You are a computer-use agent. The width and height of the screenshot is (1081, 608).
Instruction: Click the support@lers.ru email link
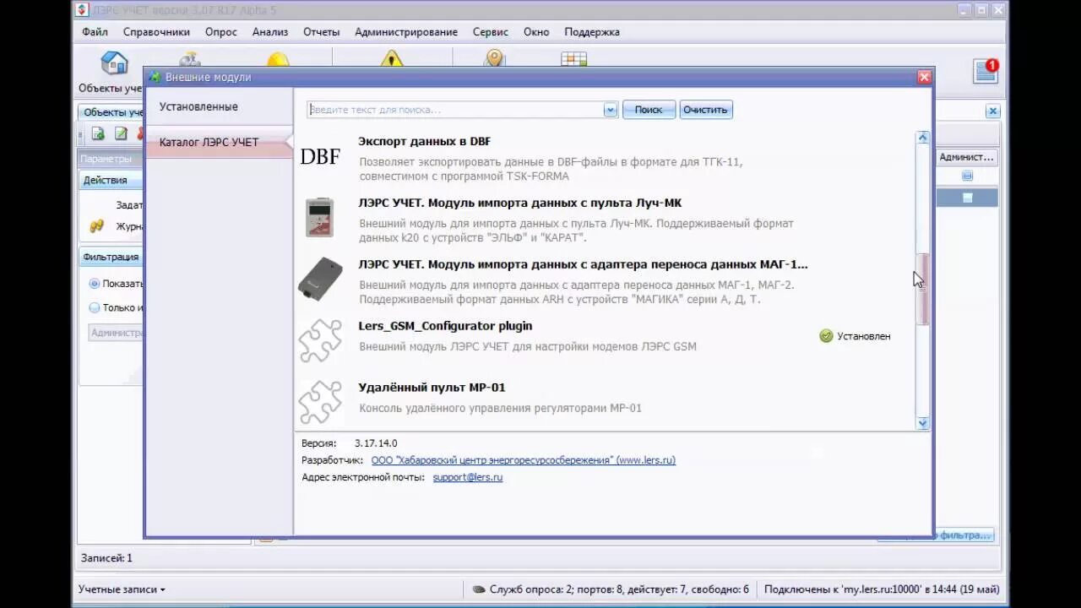468,477
